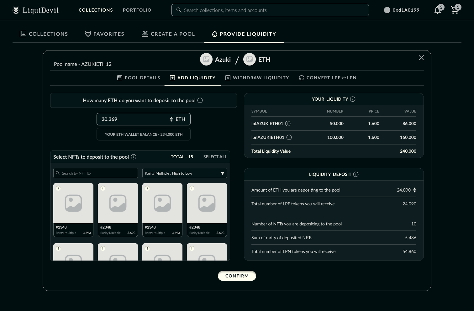Open the Withdraw Liquidity tab
The width and height of the screenshot is (474, 311).
(257, 78)
